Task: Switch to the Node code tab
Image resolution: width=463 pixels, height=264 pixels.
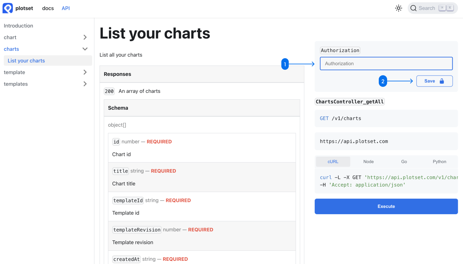Action: 368,161
